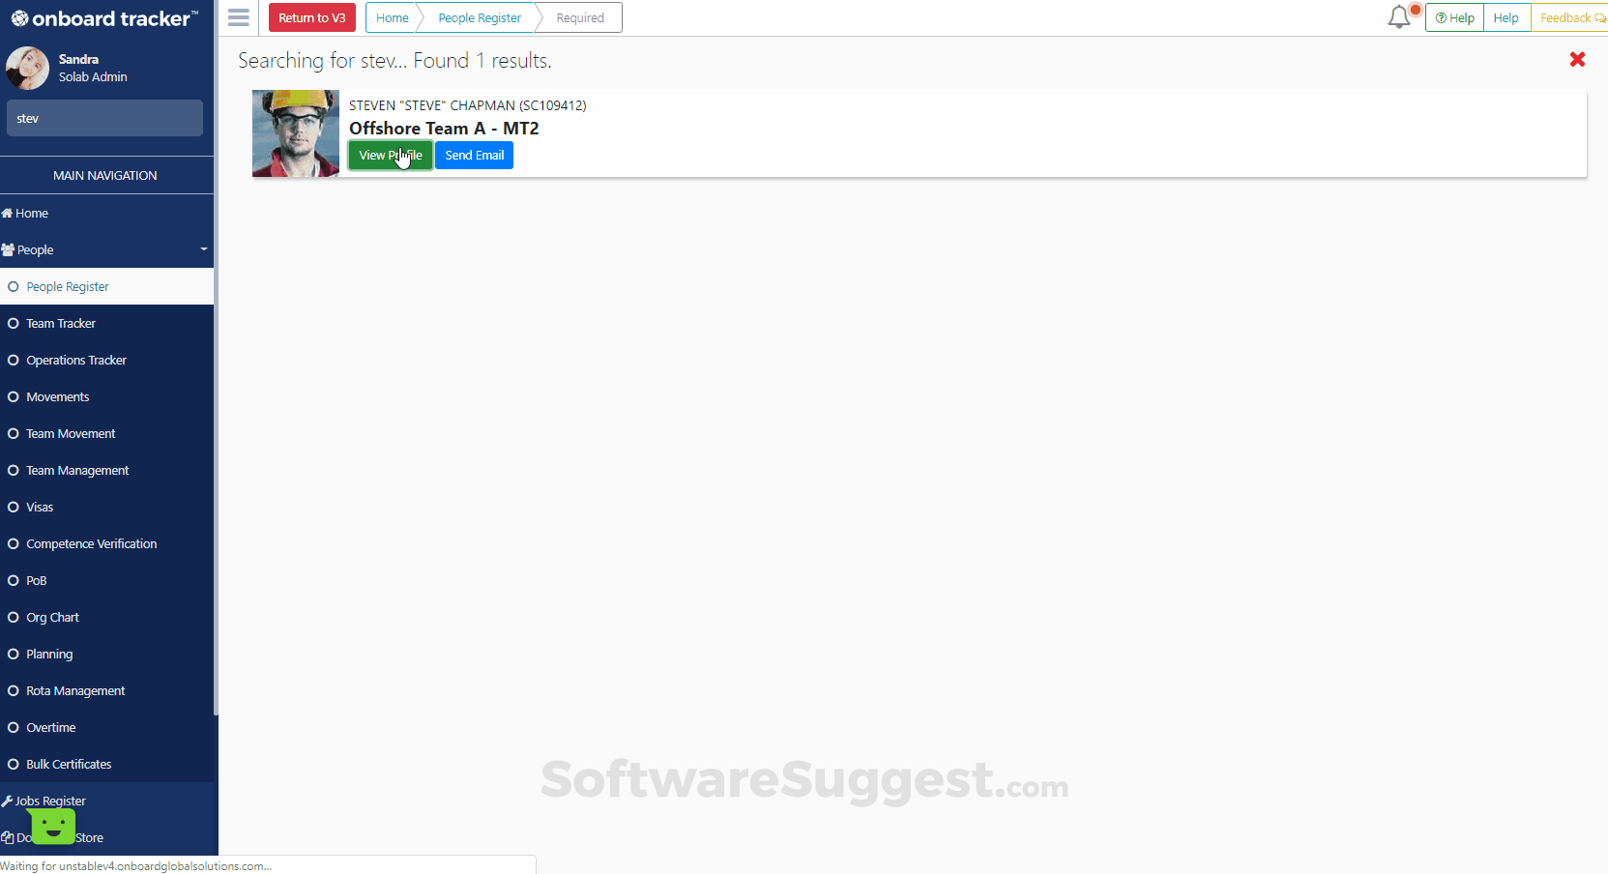Open Jobs Register section
Screen dimensions: 1608x874
point(106,801)
